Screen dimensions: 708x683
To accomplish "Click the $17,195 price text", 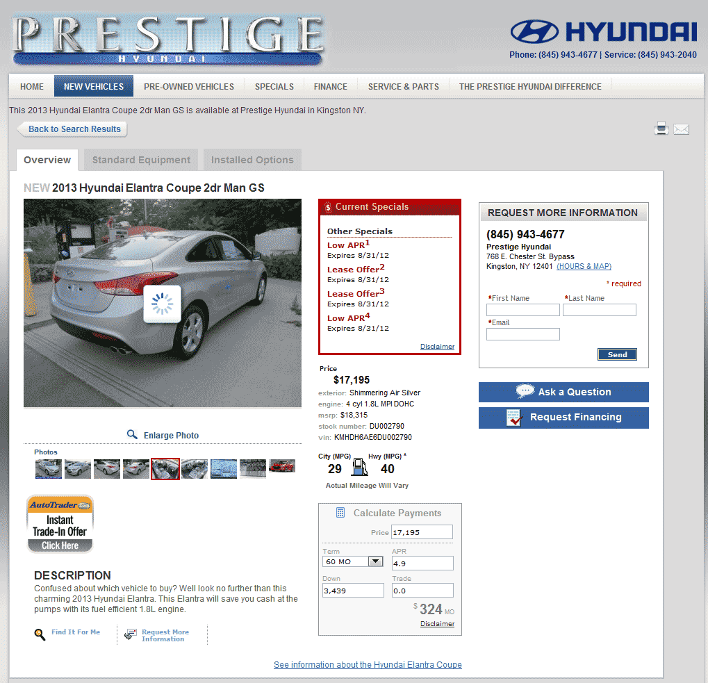I will pos(352,379).
